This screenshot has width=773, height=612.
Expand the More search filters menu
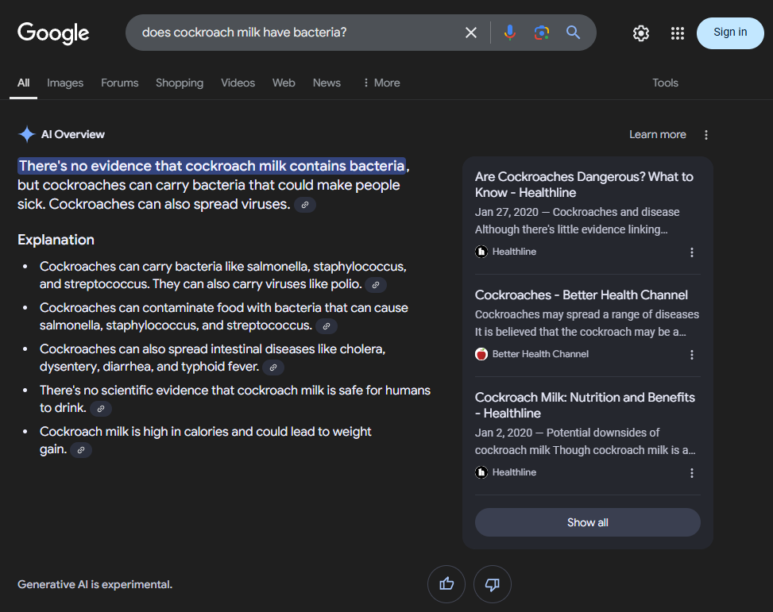tap(381, 83)
